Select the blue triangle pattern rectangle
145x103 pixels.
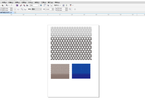(x=81, y=71)
